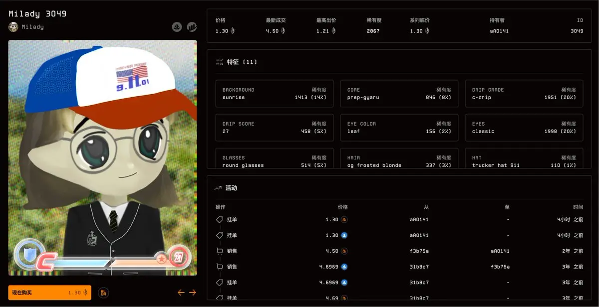Click the orange marketplace icon beside 4.50
The width and height of the screenshot is (599, 307).
click(344, 251)
